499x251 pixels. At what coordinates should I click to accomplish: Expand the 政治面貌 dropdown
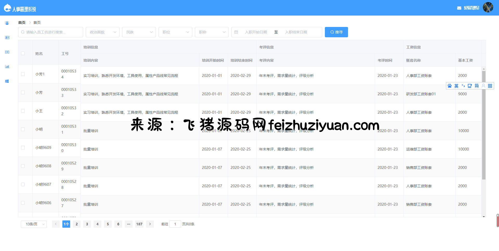coord(103,32)
